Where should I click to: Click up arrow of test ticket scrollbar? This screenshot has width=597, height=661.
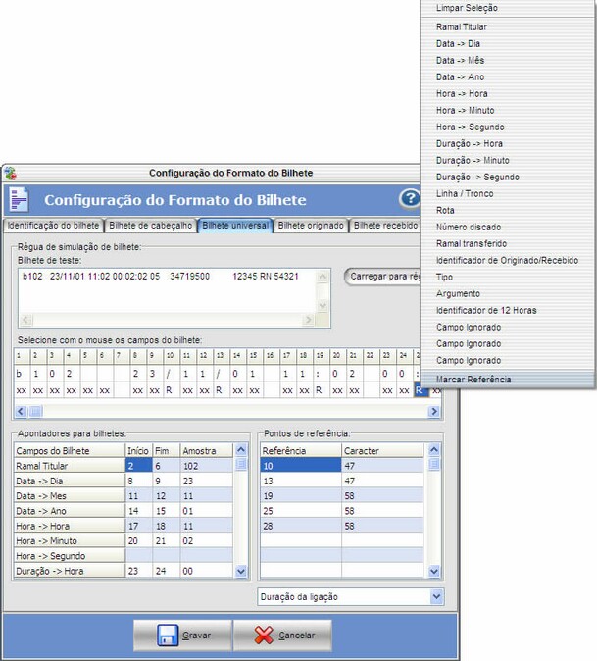click(x=323, y=277)
